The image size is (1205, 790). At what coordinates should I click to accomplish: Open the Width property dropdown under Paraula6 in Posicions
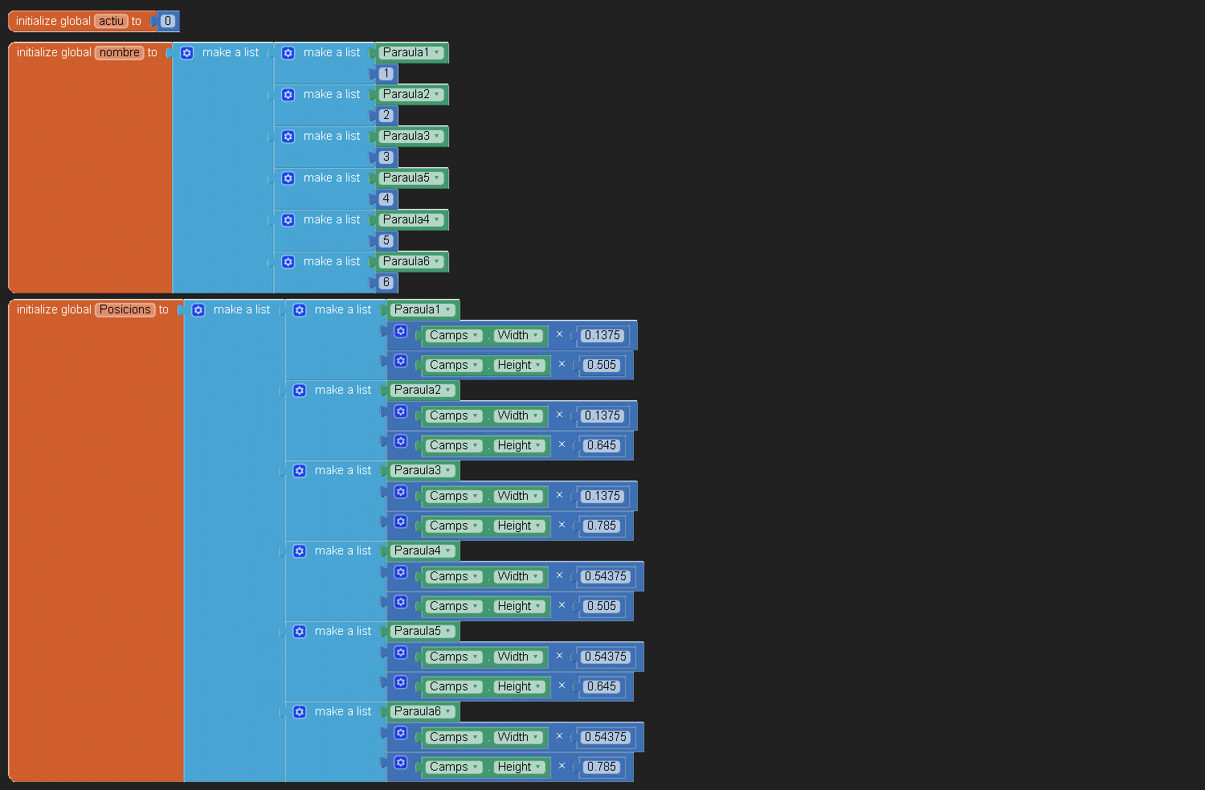[535, 738]
